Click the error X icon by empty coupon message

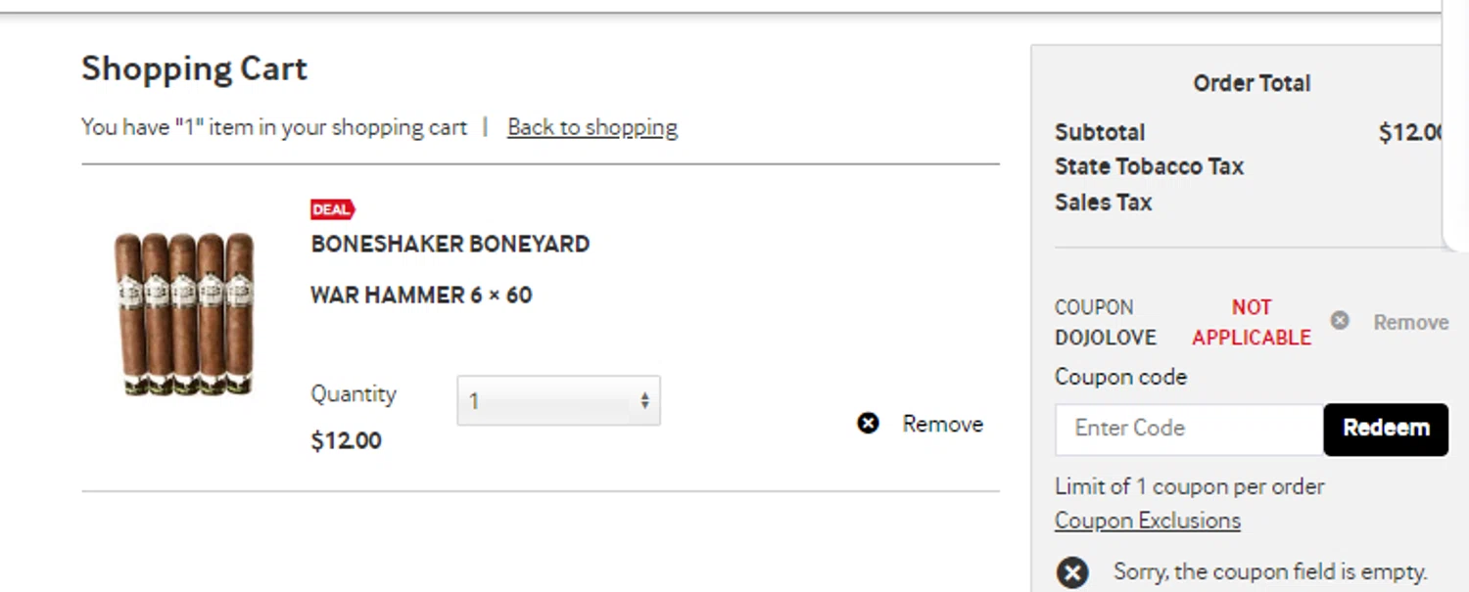(x=1072, y=572)
